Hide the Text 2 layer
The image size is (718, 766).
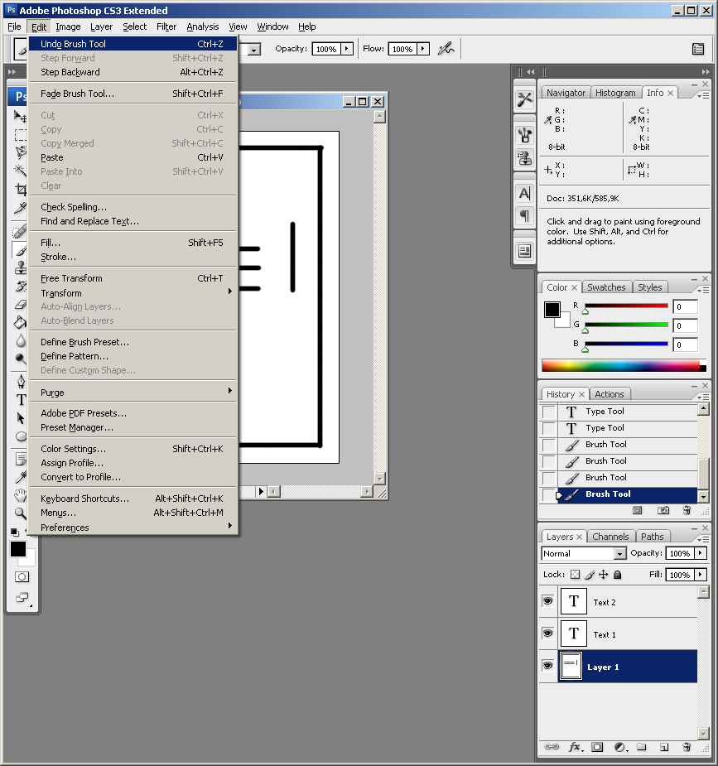547,601
